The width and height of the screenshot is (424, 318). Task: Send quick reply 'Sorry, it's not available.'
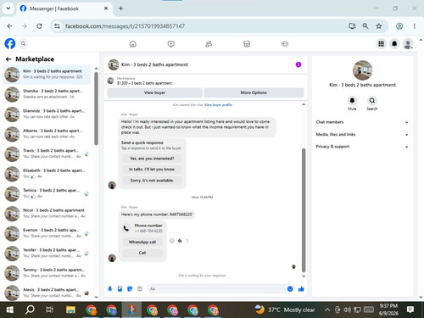click(x=152, y=181)
